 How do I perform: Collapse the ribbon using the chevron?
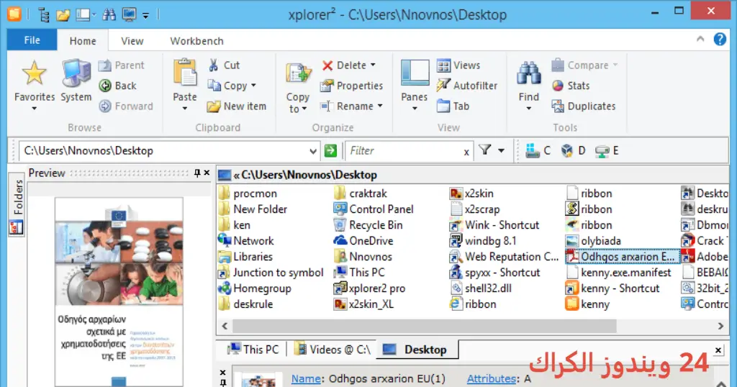(700, 40)
